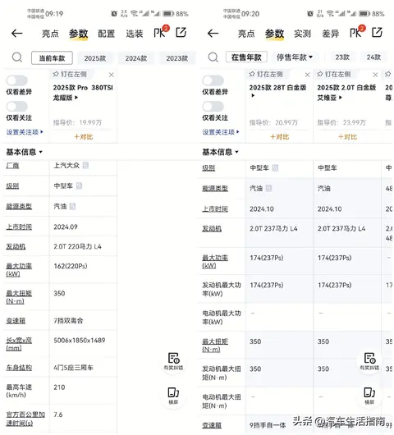Open 变速箱 parameter explanation on left screen

pos(16,321)
